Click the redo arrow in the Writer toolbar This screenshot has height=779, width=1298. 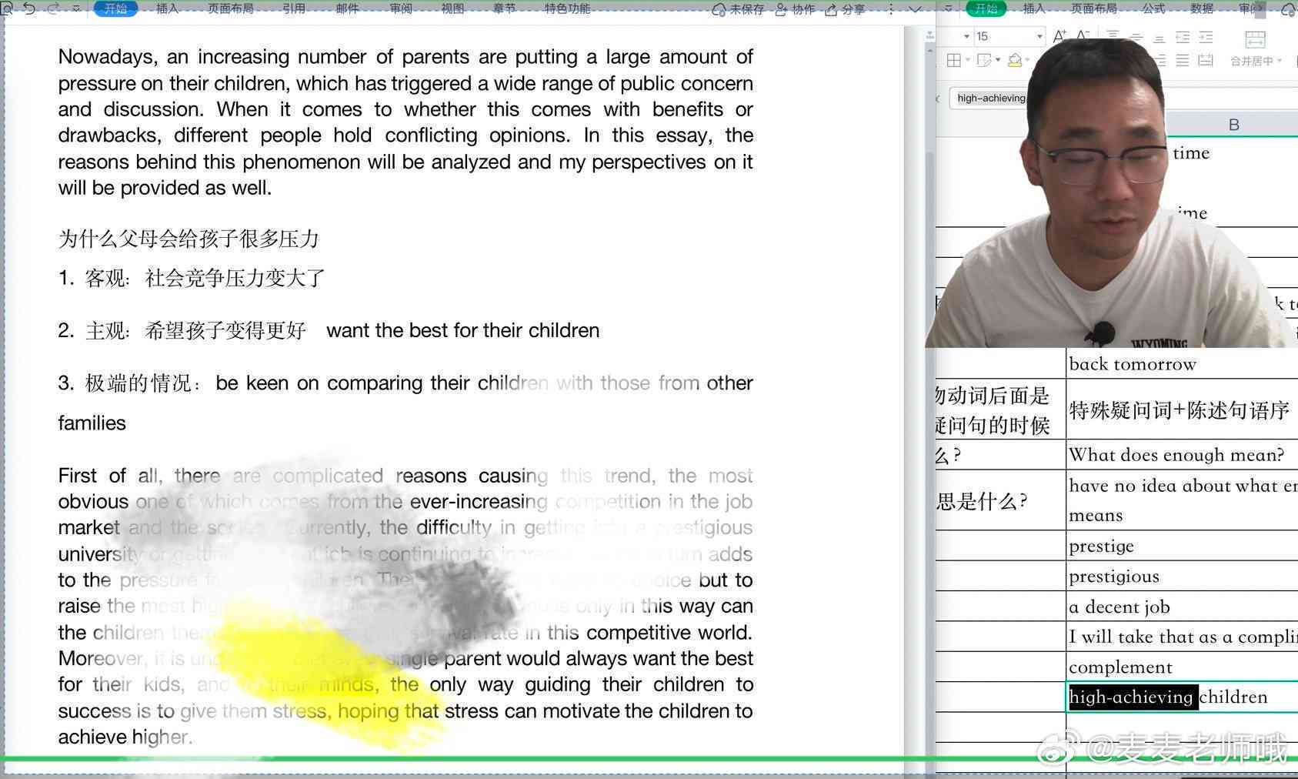53,8
